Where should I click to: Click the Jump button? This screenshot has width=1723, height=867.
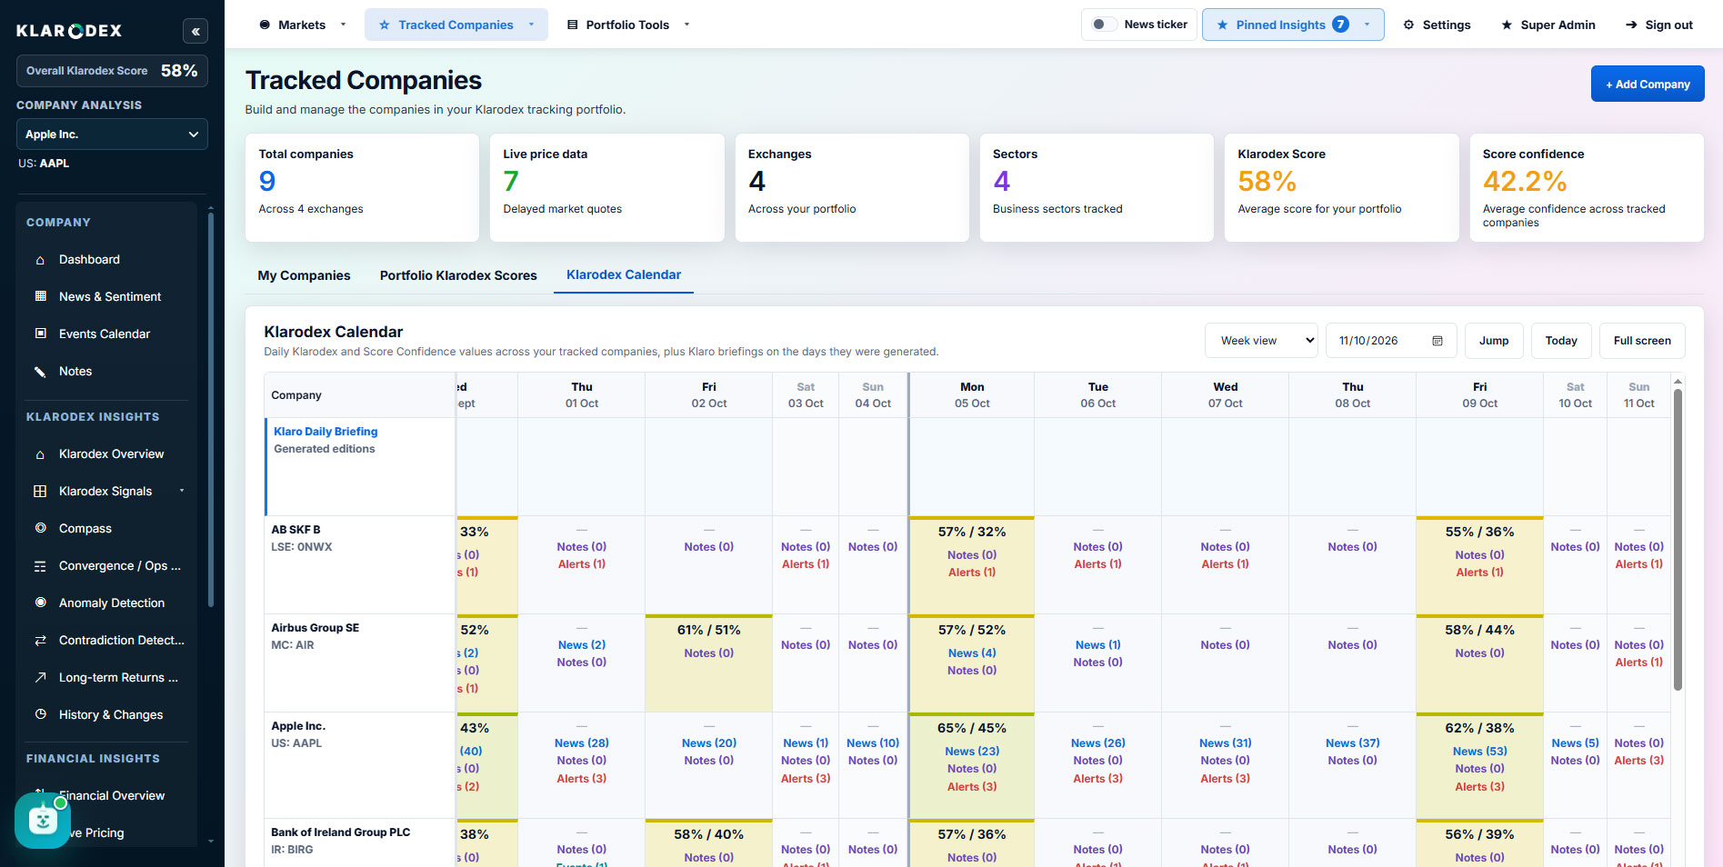1494,341
